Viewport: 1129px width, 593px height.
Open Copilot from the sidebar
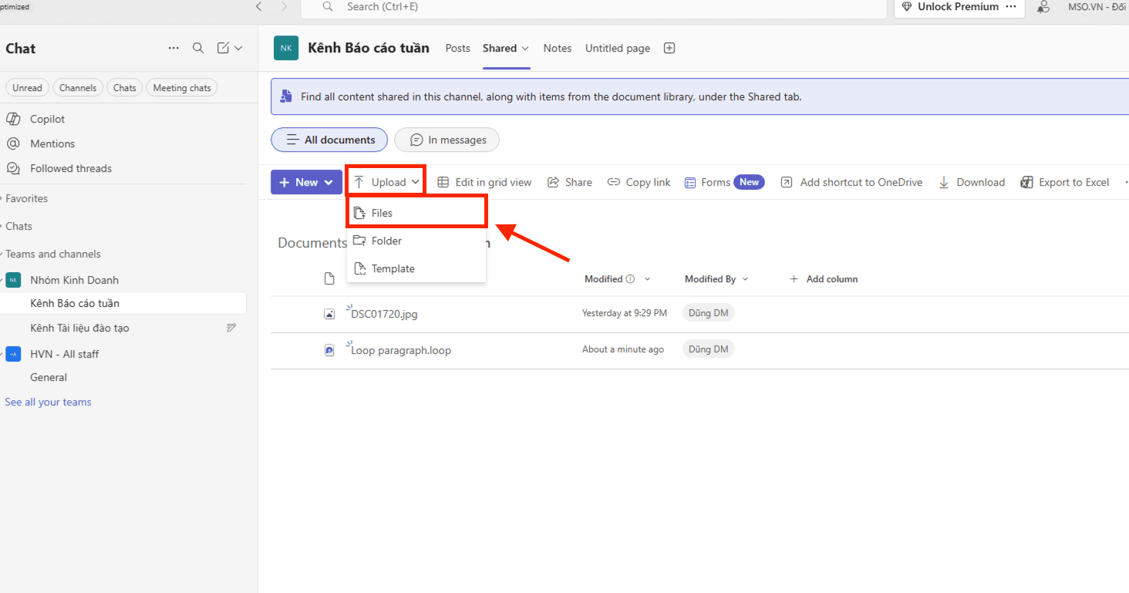click(x=47, y=119)
